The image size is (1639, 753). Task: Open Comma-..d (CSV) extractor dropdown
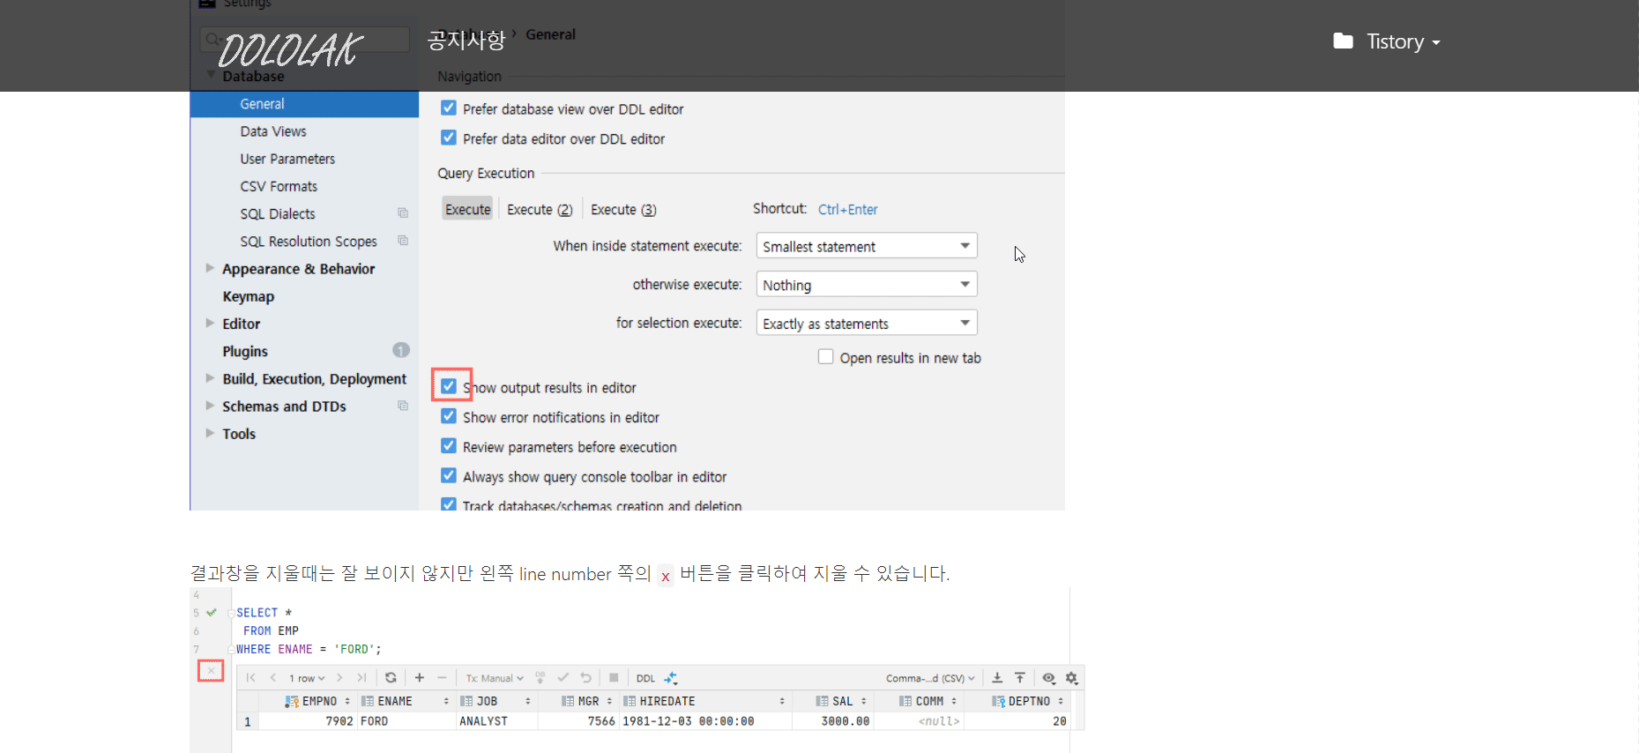[930, 678]
